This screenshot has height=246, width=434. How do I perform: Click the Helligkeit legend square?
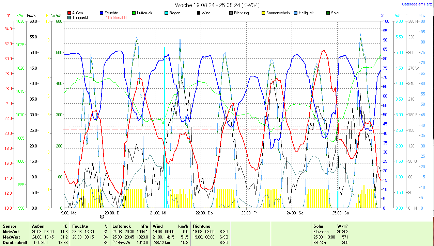tap(296, 13)
